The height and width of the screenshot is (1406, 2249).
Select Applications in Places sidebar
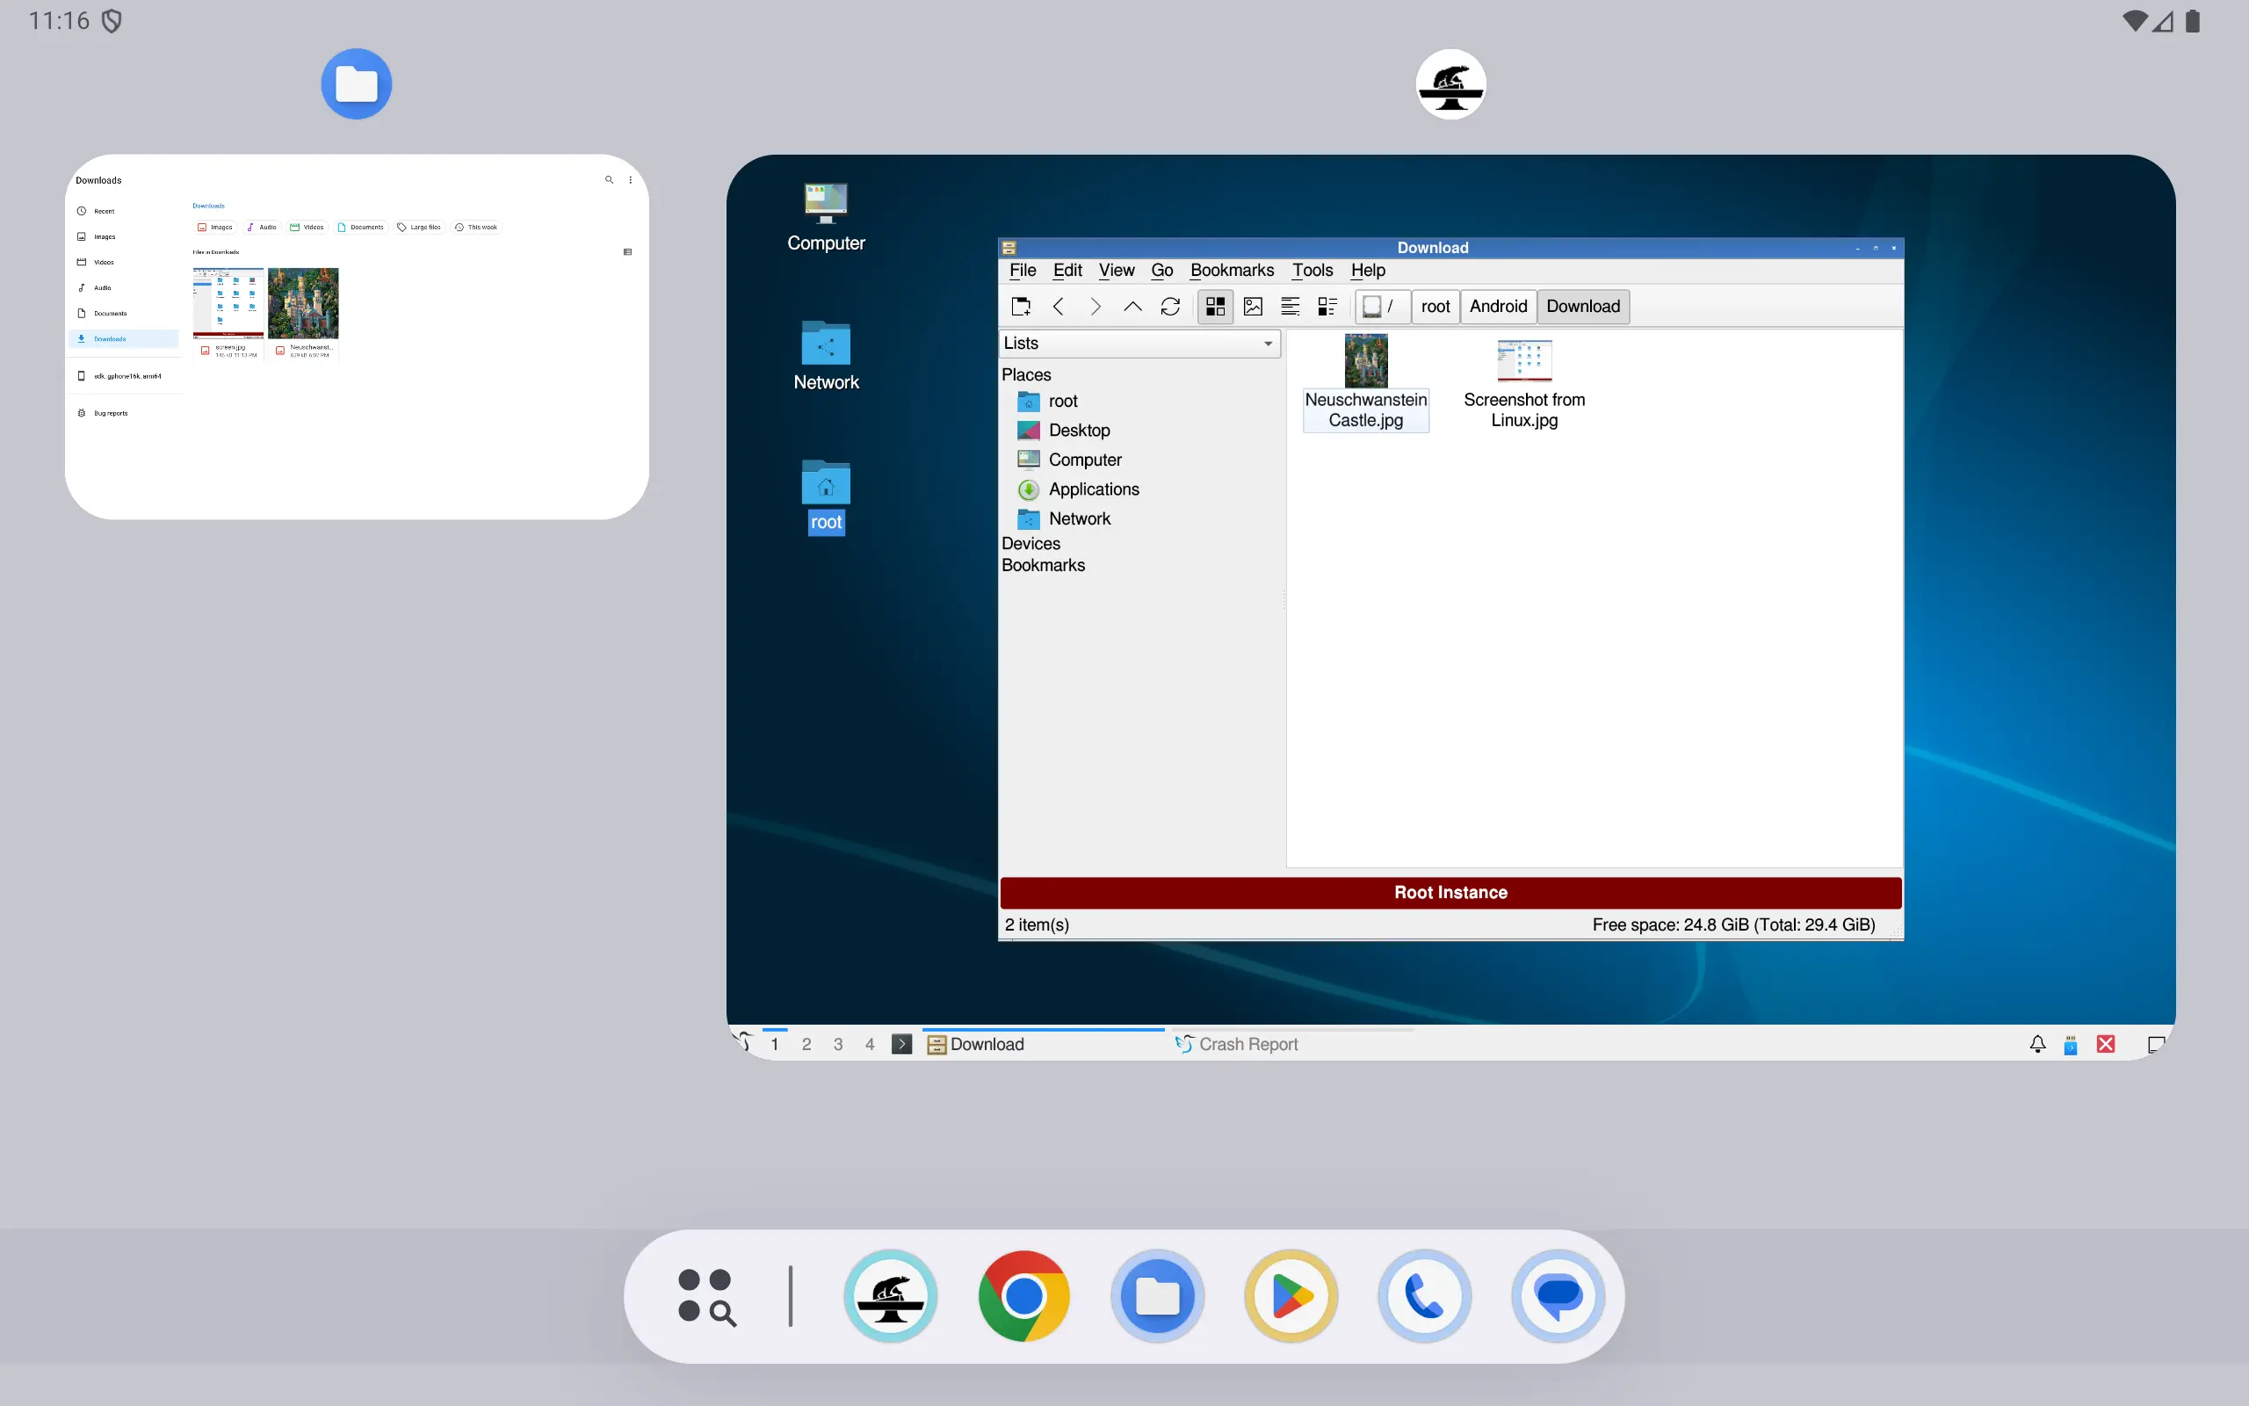click(x=1093, y=489)
